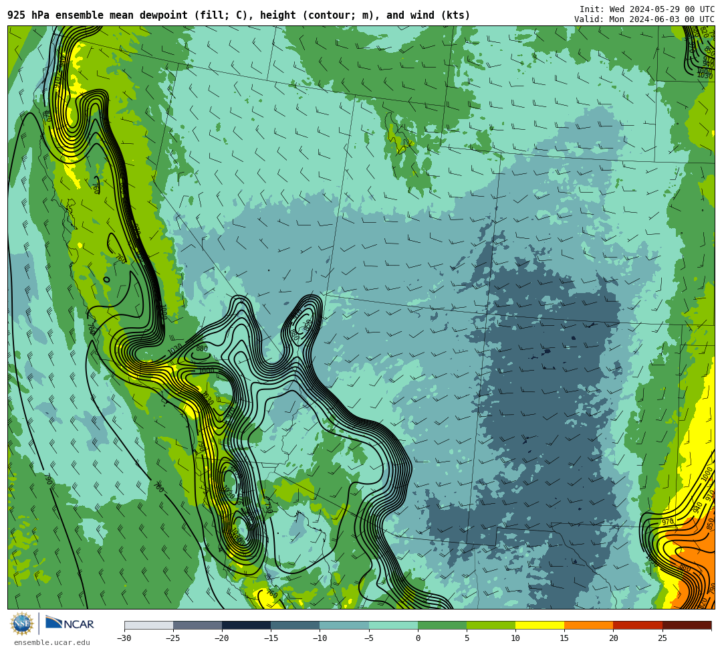Click the NSF logo

[21, 624]
